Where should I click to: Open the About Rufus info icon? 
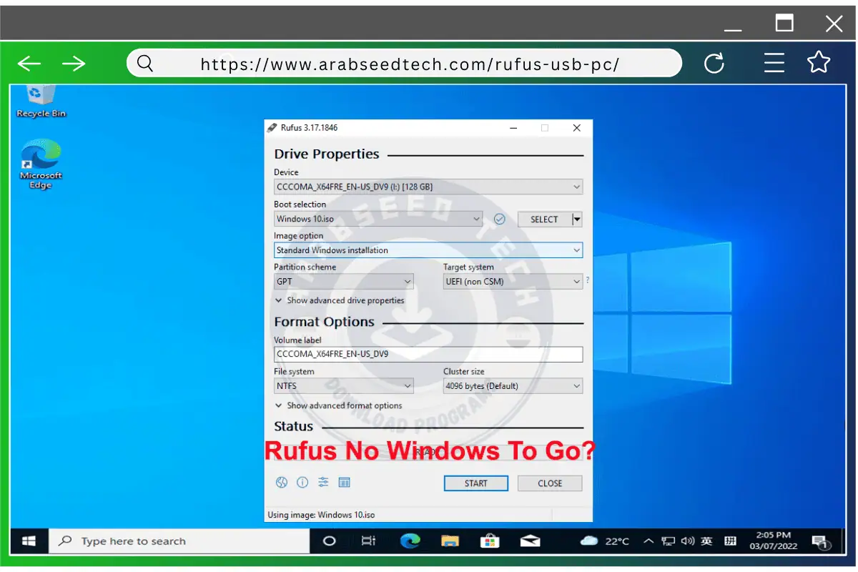point(302,482)
